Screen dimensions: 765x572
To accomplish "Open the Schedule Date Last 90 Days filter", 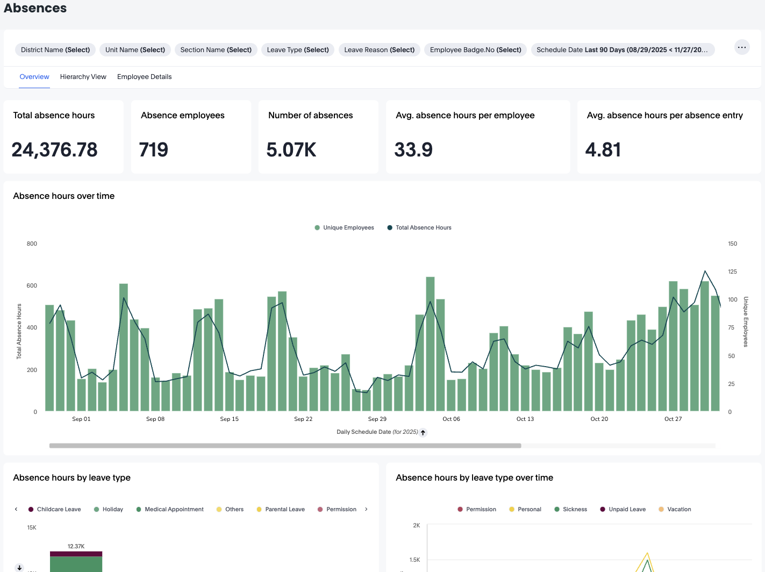I will click(623, 50).
